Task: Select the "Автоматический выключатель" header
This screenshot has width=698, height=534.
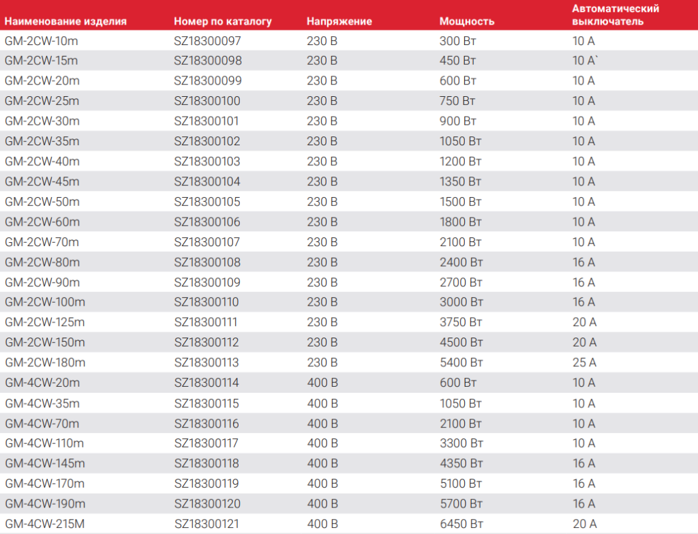Action: pos(606,15)
